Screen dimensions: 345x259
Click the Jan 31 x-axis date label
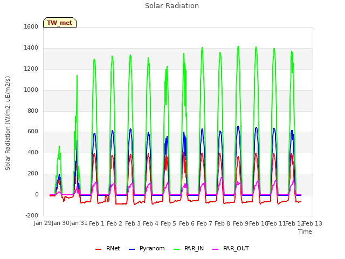tap(79, 223)
